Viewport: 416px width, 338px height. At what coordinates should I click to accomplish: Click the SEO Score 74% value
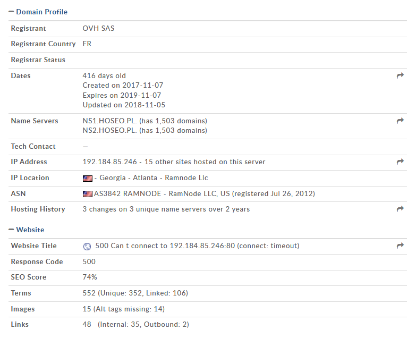(90, 277)
